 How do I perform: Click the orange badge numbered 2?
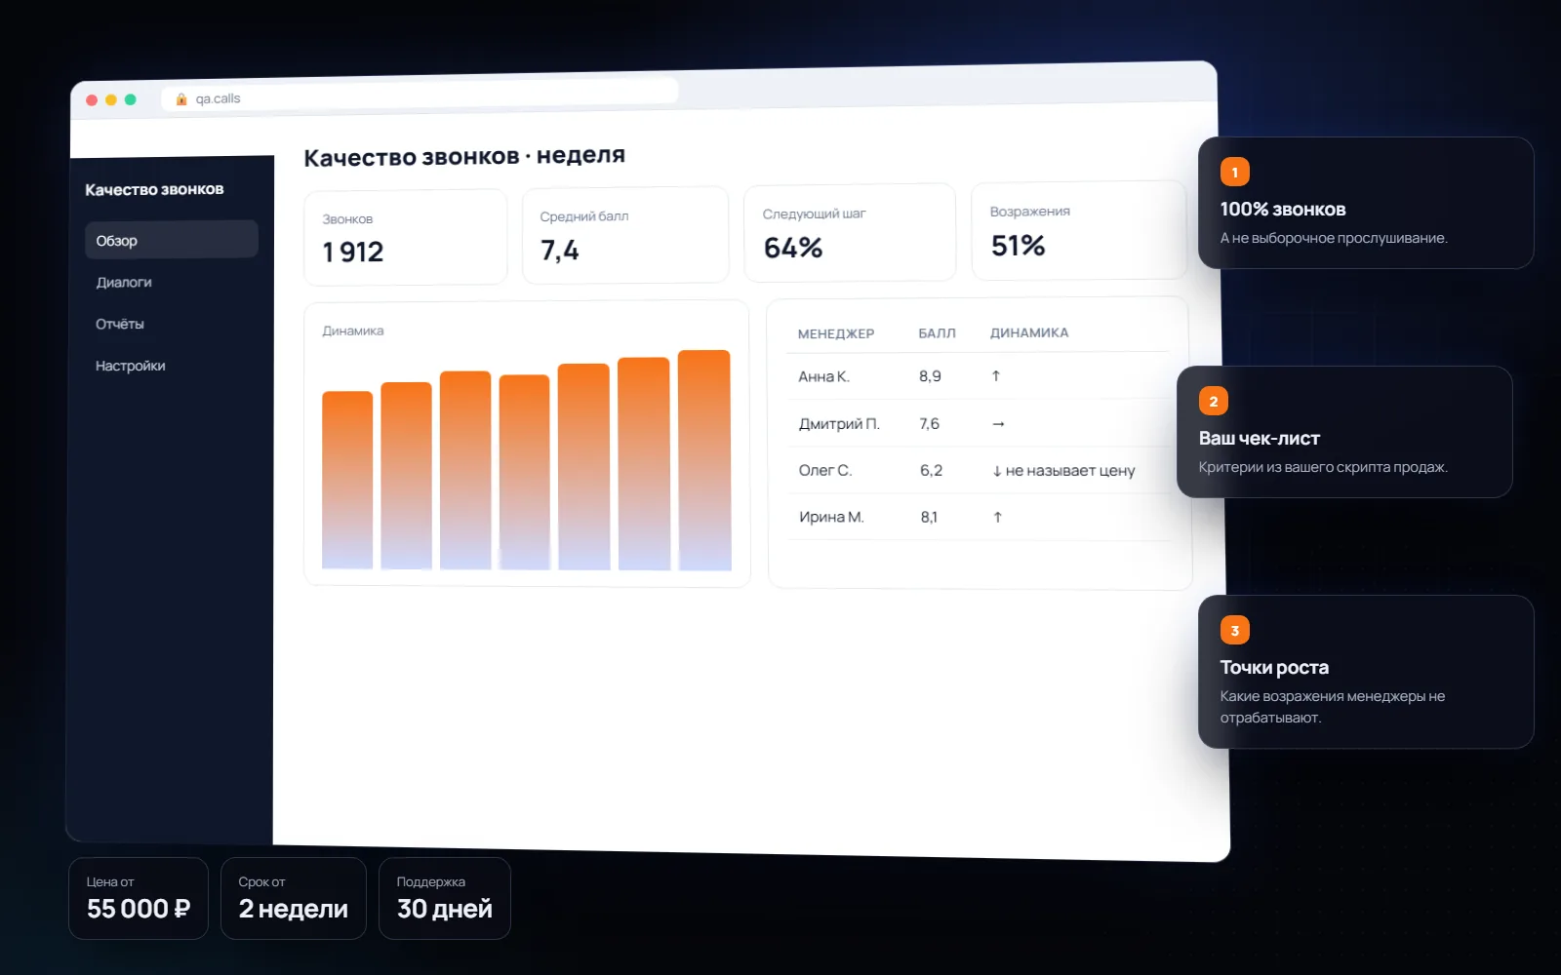[1213, 401]
